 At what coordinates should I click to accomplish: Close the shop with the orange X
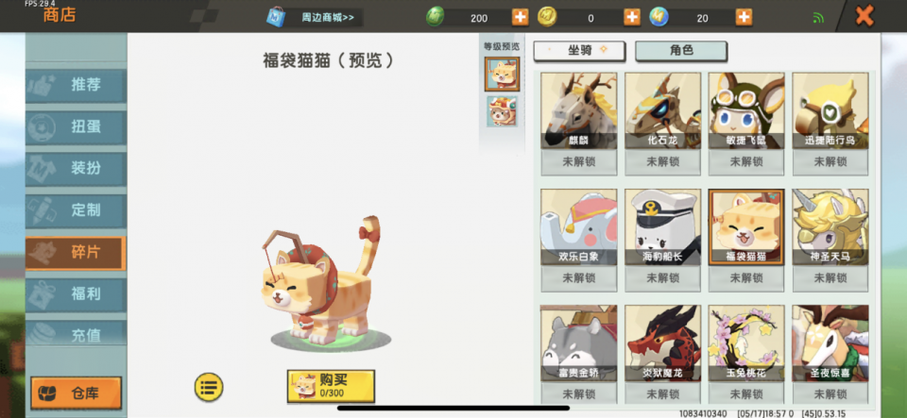click(x=864, y=16)
